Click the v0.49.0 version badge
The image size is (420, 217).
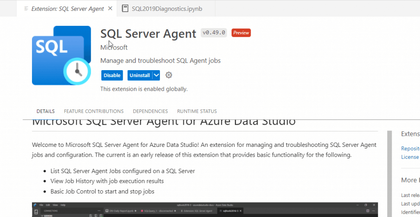tap(214, 33)
